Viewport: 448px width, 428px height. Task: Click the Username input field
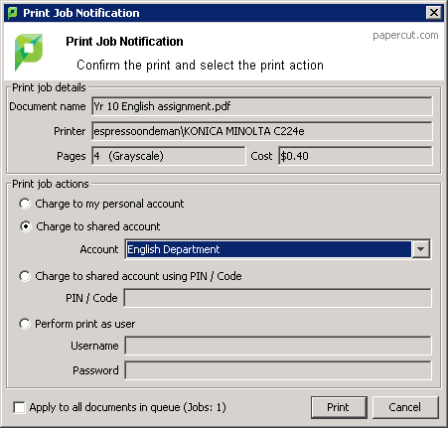[x=278, y=346]
